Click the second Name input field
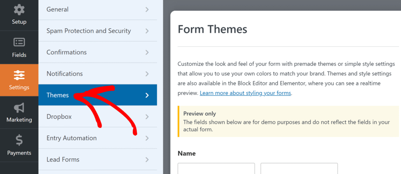 coord(299,169)
